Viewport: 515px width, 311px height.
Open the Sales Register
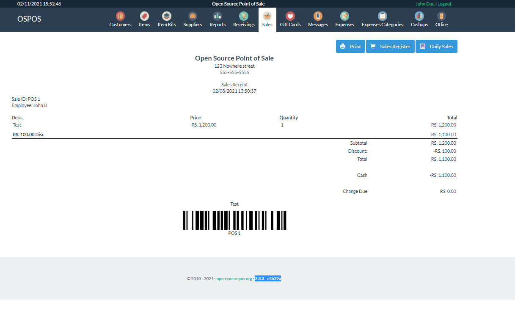coord(390,46)
